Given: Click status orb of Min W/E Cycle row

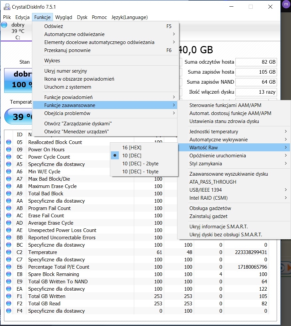Looking at the screenshot, I should [9, 172].
